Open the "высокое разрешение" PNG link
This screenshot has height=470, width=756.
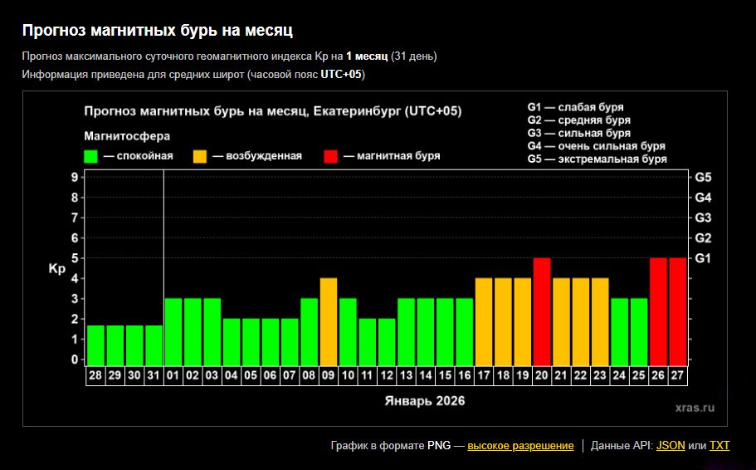(x=520, y=446)
